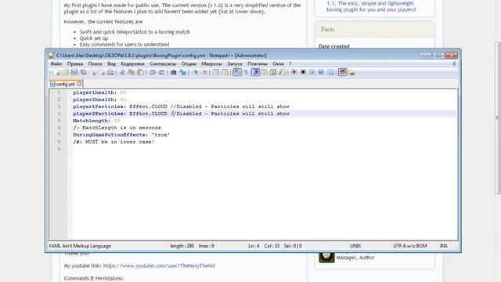Paste clipboard using the Paste icon
Viewport: 501px width, 282px height.
pyautogui.click(x=140, y=73)
